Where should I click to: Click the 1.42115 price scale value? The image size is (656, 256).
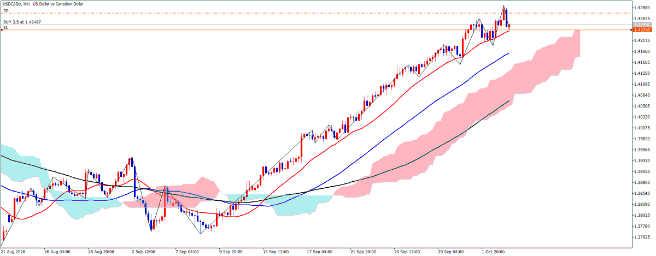(x=642, y=40)
